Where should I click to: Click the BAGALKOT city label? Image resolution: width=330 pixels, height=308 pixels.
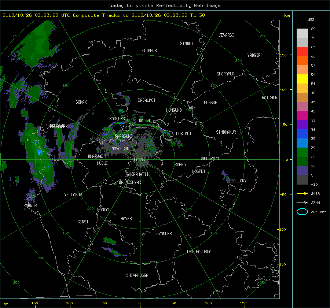click(147, 100)
